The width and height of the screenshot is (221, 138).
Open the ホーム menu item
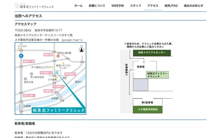pyautogui.click(x=78, y=6)
